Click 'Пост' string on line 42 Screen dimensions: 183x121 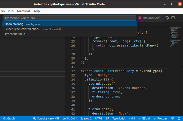(123, 113)
